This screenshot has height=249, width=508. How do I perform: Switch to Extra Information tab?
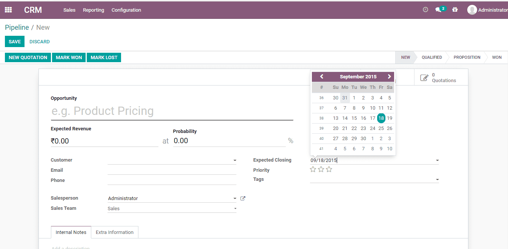(115, 232)
